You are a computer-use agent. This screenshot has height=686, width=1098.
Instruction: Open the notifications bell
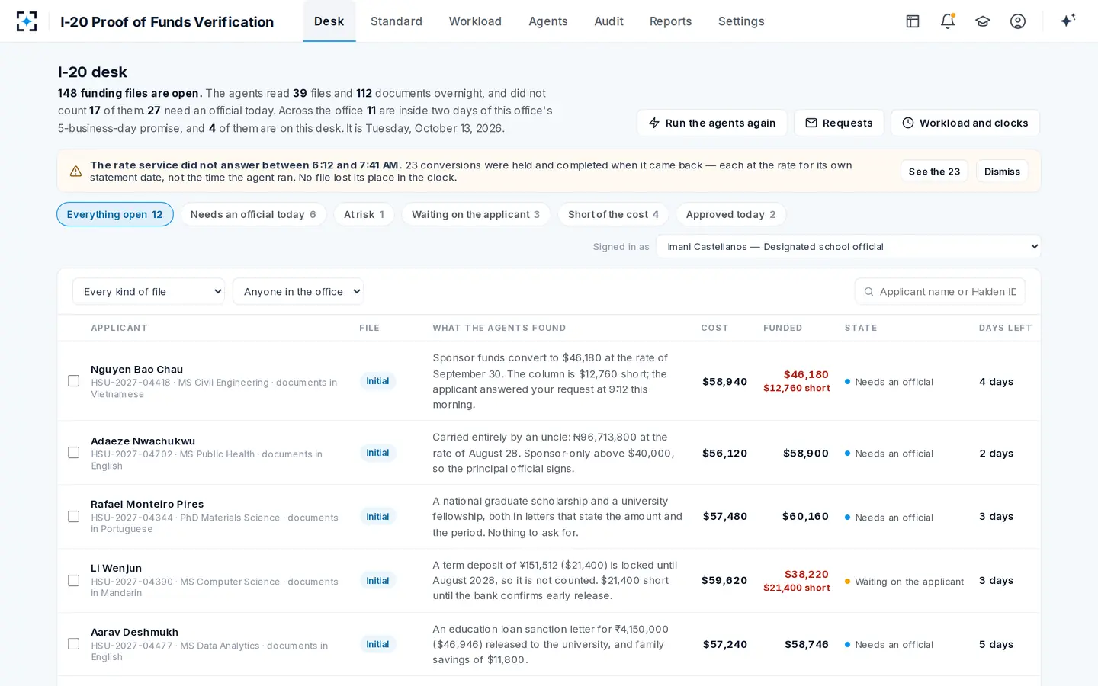(x=948, y=21)
